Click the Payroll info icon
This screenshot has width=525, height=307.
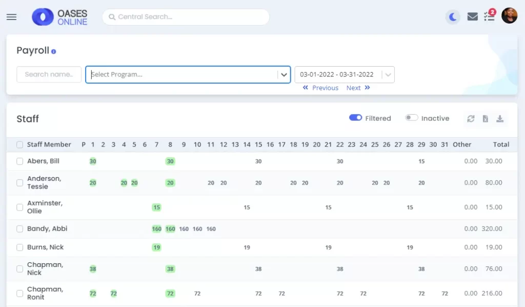[x=54, y=51]
